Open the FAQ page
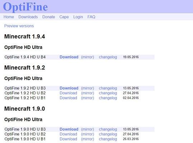 pyautogui.click(x=91, y=17)
